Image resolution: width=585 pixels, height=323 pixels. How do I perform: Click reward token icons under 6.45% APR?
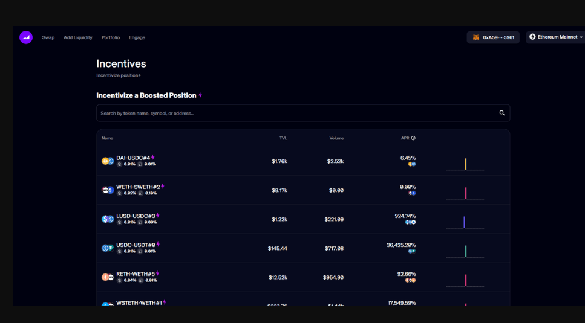click(412, 164)
